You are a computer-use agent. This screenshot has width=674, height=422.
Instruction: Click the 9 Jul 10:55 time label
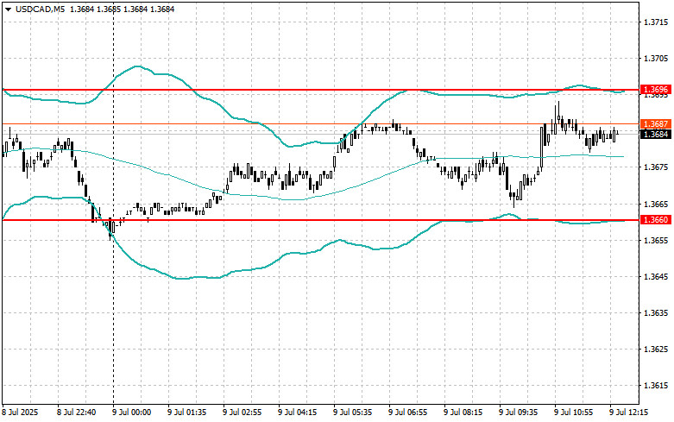(574, 413)
